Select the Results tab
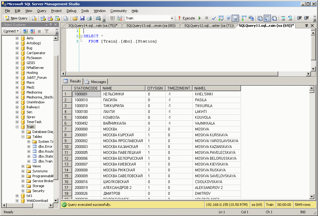This screenshot has height=216, width=318. 72,81
